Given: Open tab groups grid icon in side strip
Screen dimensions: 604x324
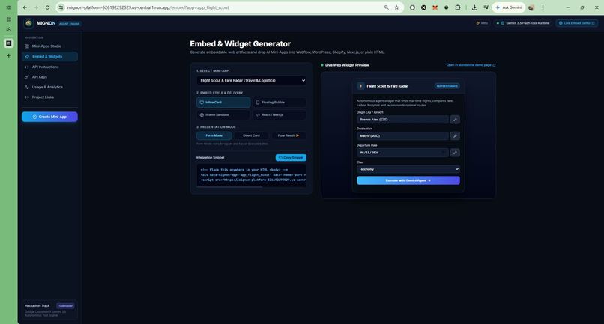Looking at the screenshot, I should pyautogui.click(x=9, y=19).
